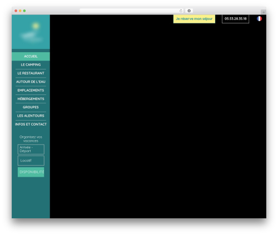Click Je réserve mon séjour button
The width and height of the screenshot is (278, 235).
click(x=194, y=19)
